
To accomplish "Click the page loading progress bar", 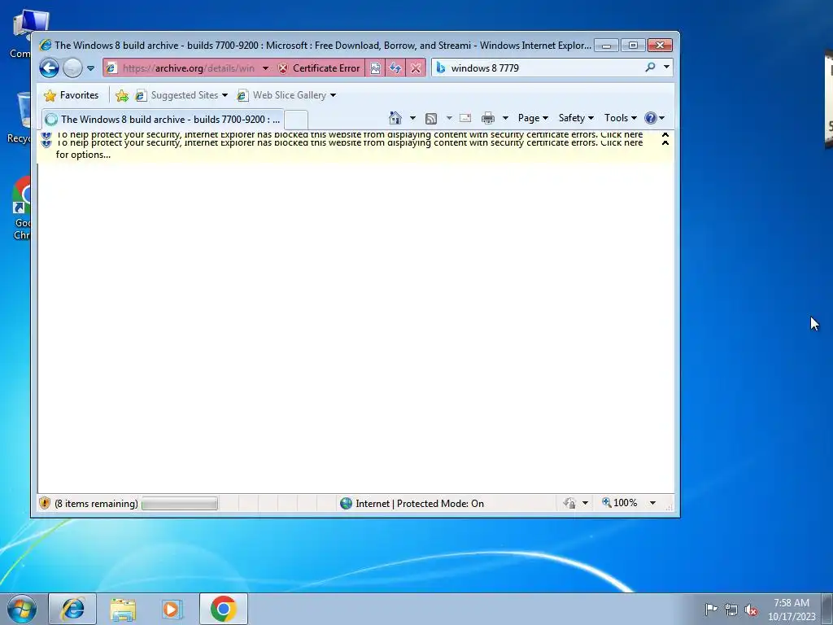I will pyautogui.click(x=180, y=503).
